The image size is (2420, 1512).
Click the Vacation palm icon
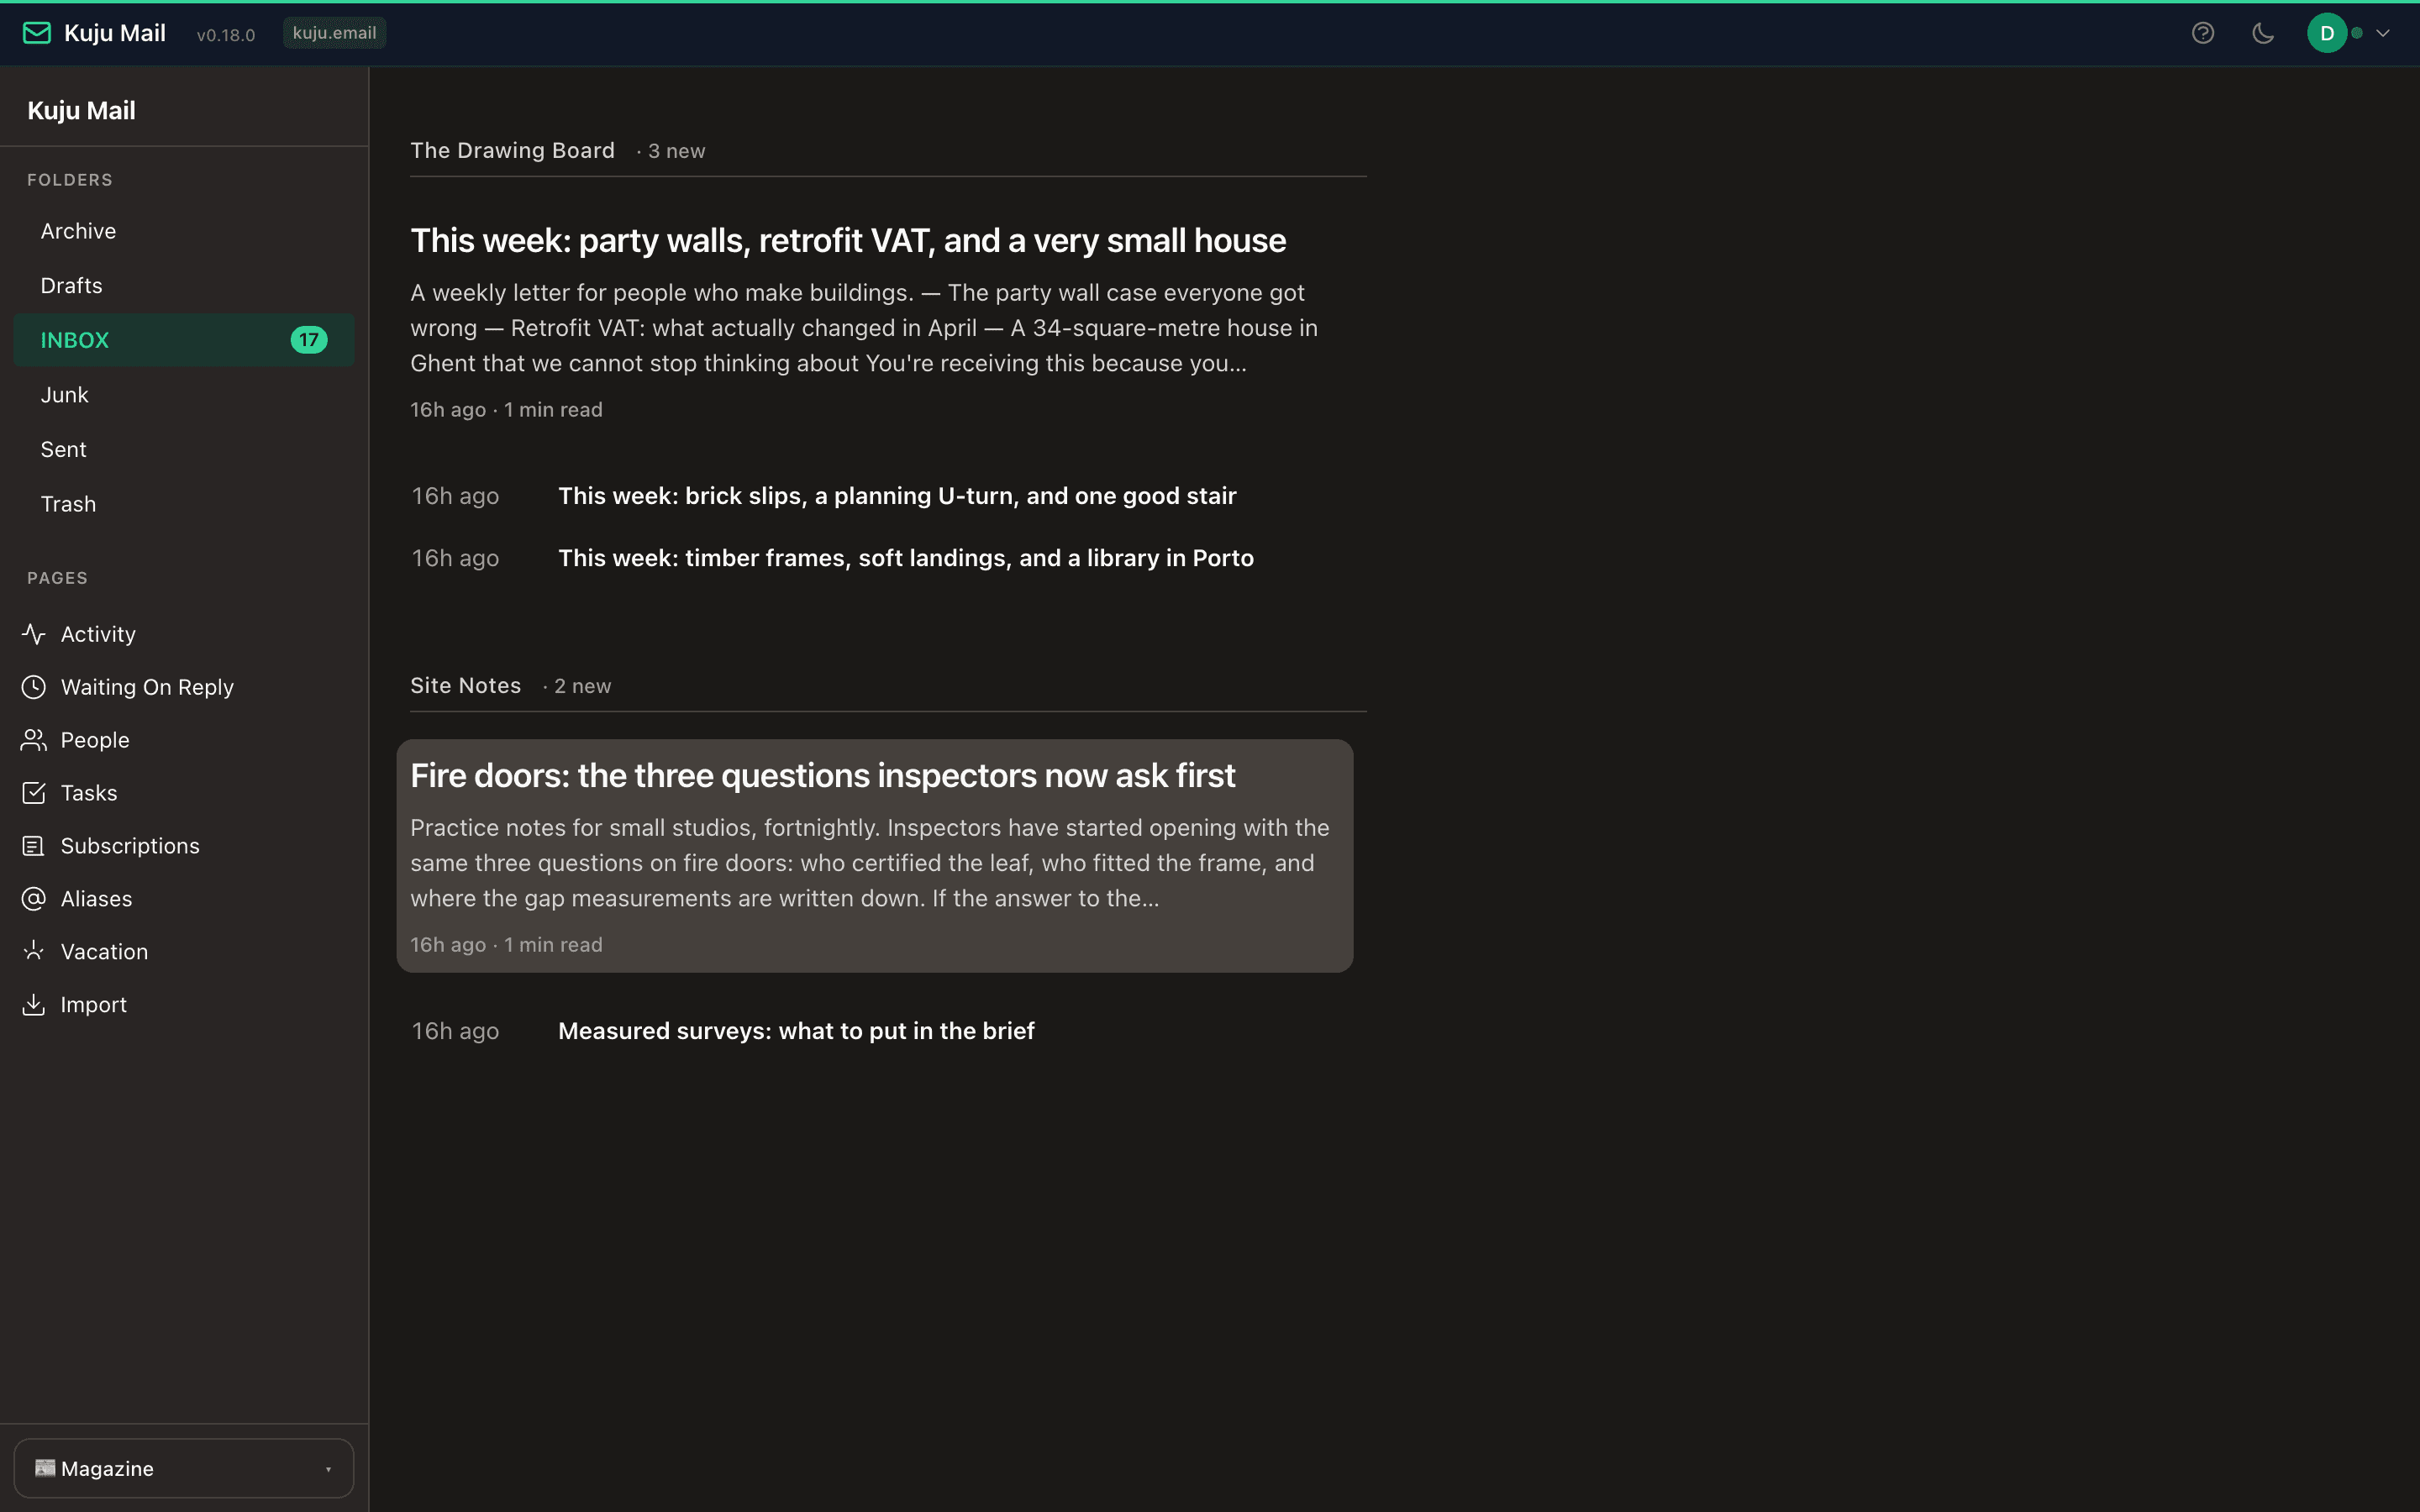[x=34, y=951]
